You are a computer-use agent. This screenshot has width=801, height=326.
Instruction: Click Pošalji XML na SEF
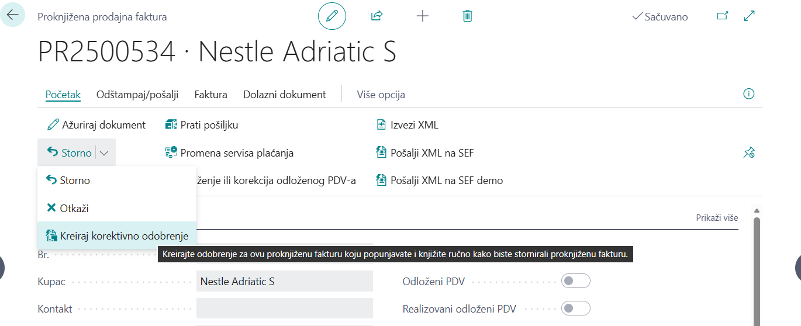pos(431,153)
